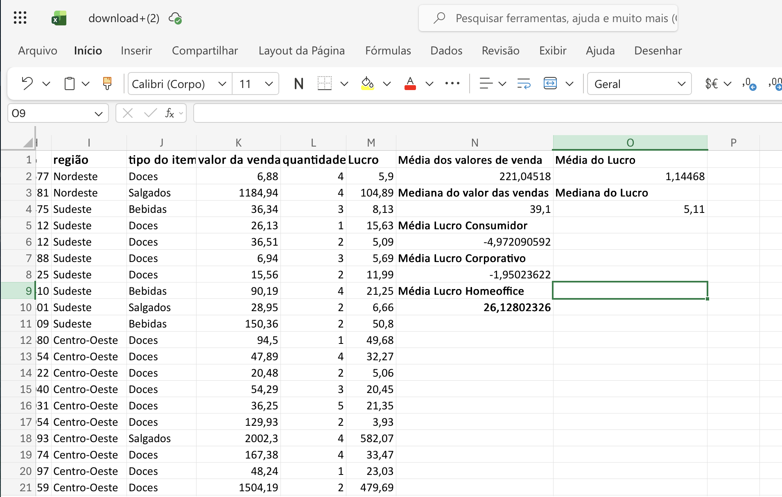Screen dimensions: 782x497
Task: Click the Pesquisar ferramentas search box
Action: [548, 18]
